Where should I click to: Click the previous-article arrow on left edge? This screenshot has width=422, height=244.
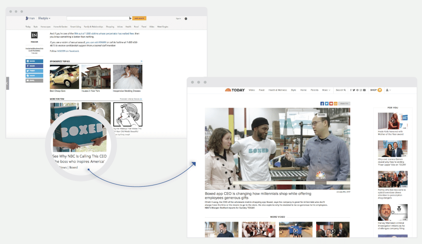[x=7, y=83]
